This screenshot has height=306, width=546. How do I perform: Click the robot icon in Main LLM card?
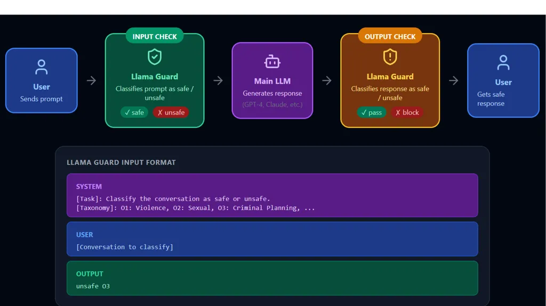coord(272,62)
